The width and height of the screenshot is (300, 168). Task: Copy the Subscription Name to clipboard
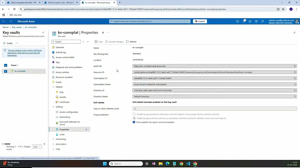coord(295,84)
